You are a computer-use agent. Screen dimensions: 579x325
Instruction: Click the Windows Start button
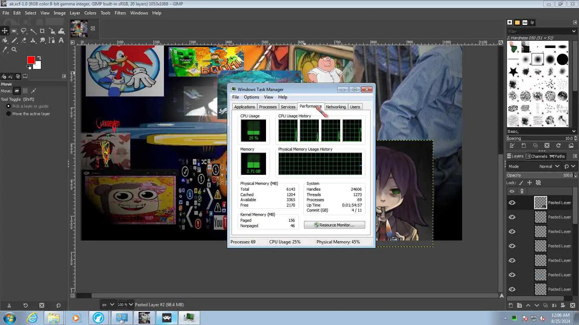point(10,318)
